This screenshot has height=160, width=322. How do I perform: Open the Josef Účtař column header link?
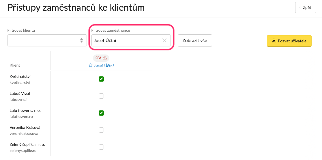tap(104, 66)
